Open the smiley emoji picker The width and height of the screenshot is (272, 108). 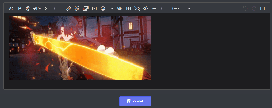pos(103,9)
